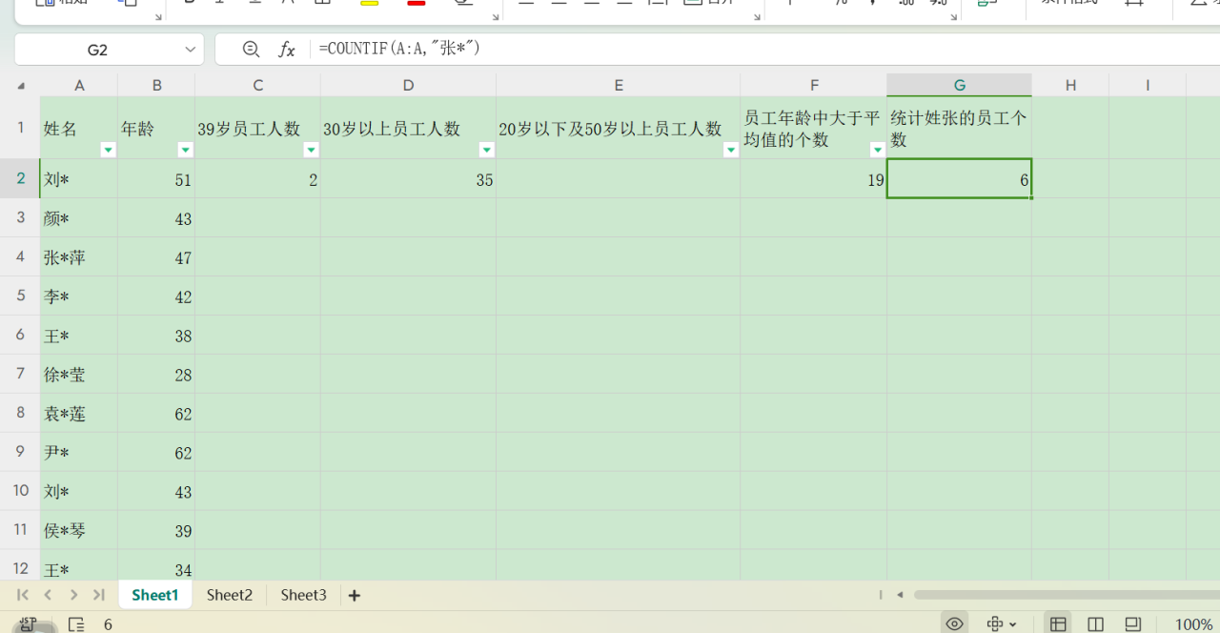Click the fx insert function icon
This screenshot has height=633, width=1220.
(x=286, y=50)
